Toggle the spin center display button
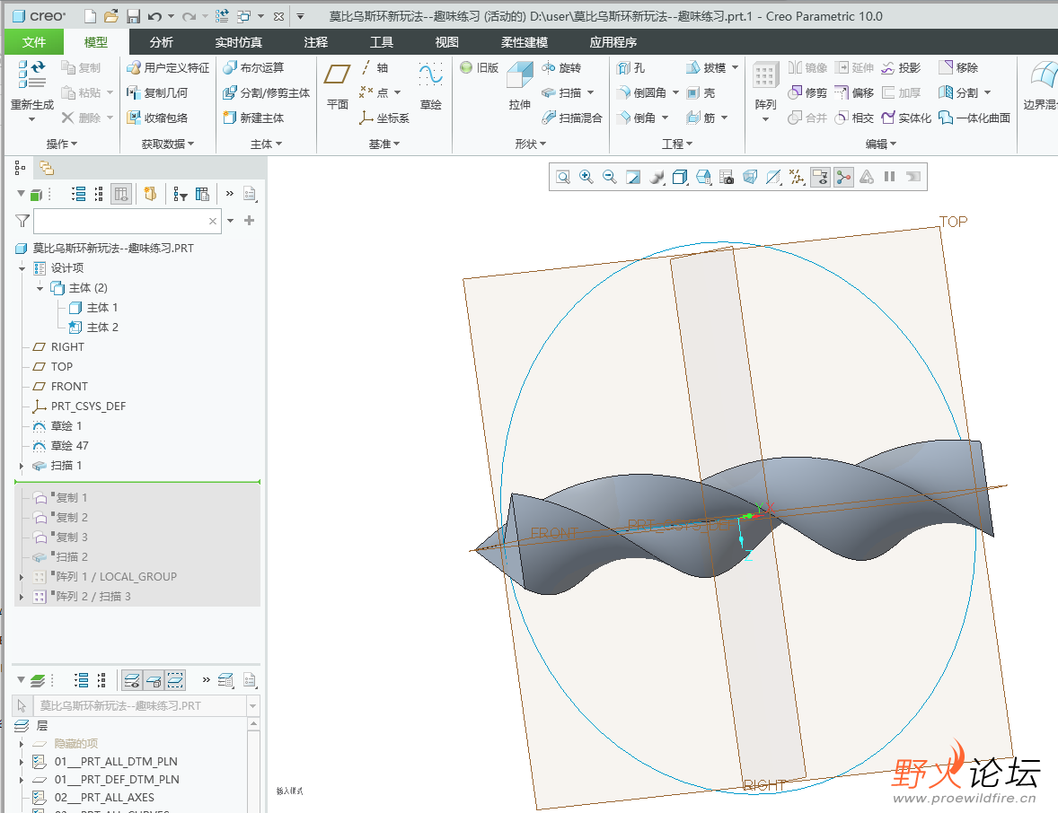The height and width of the screenshot is (813, 1058). click(843, 178)
